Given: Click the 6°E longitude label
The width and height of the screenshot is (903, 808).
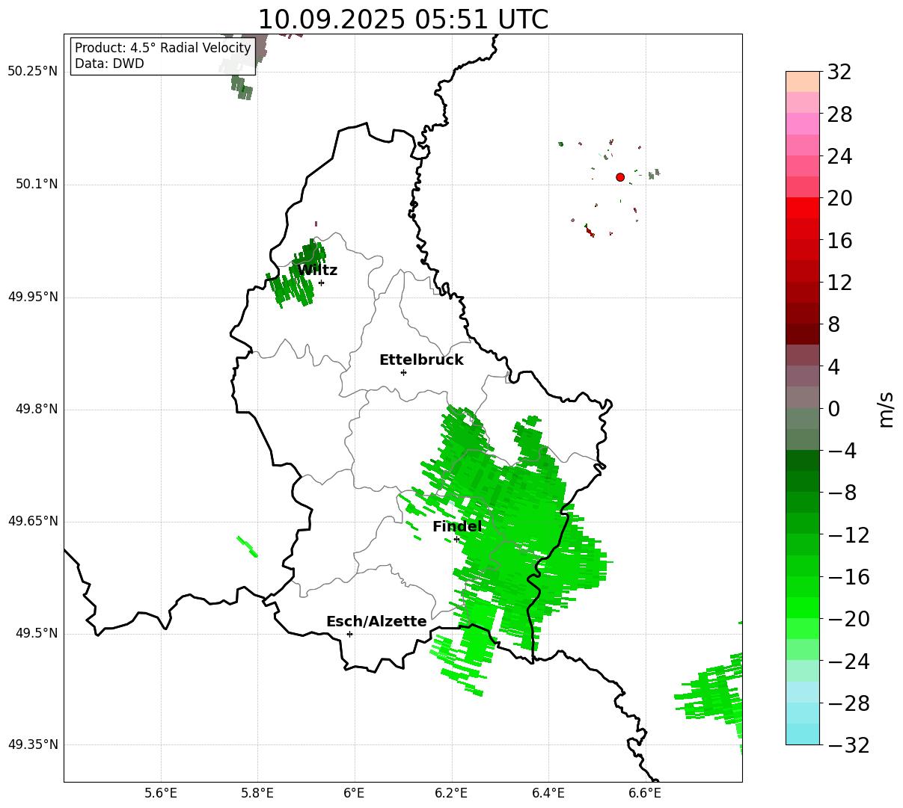Looking at the screenshot, I should click(x=354, y=794).
